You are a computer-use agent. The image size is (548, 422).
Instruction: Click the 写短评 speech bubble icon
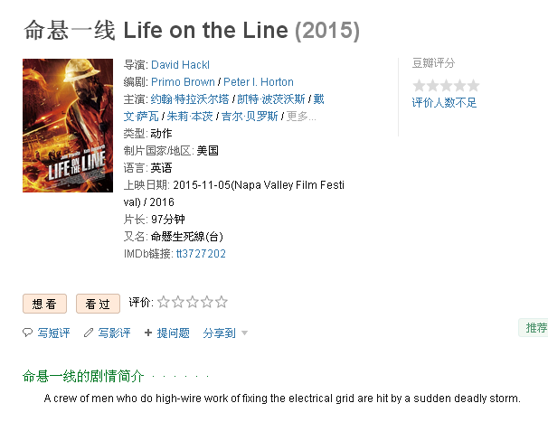point(28,333)
